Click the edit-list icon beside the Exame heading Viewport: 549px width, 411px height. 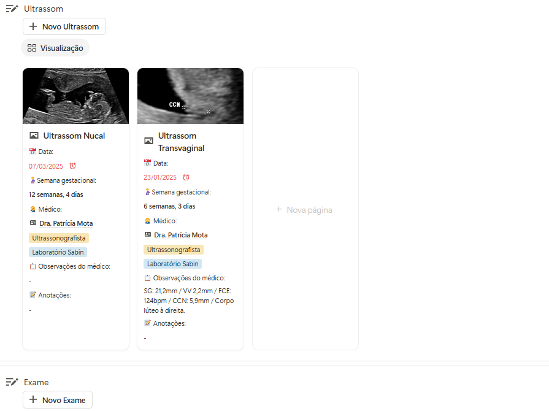pos(12,382)
